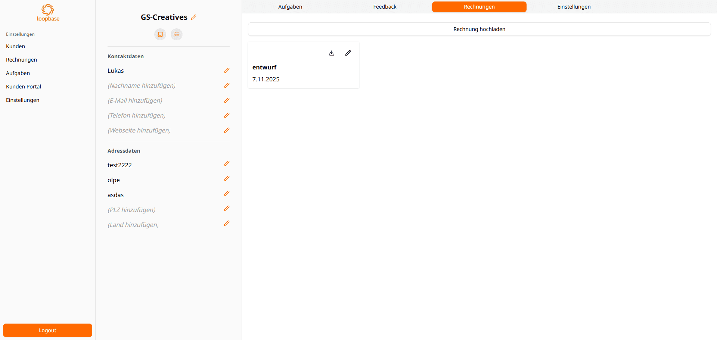Switch to the Aufgaben tab
The width and height of the screenshot is (717, 340).
[x=290, y=7]
